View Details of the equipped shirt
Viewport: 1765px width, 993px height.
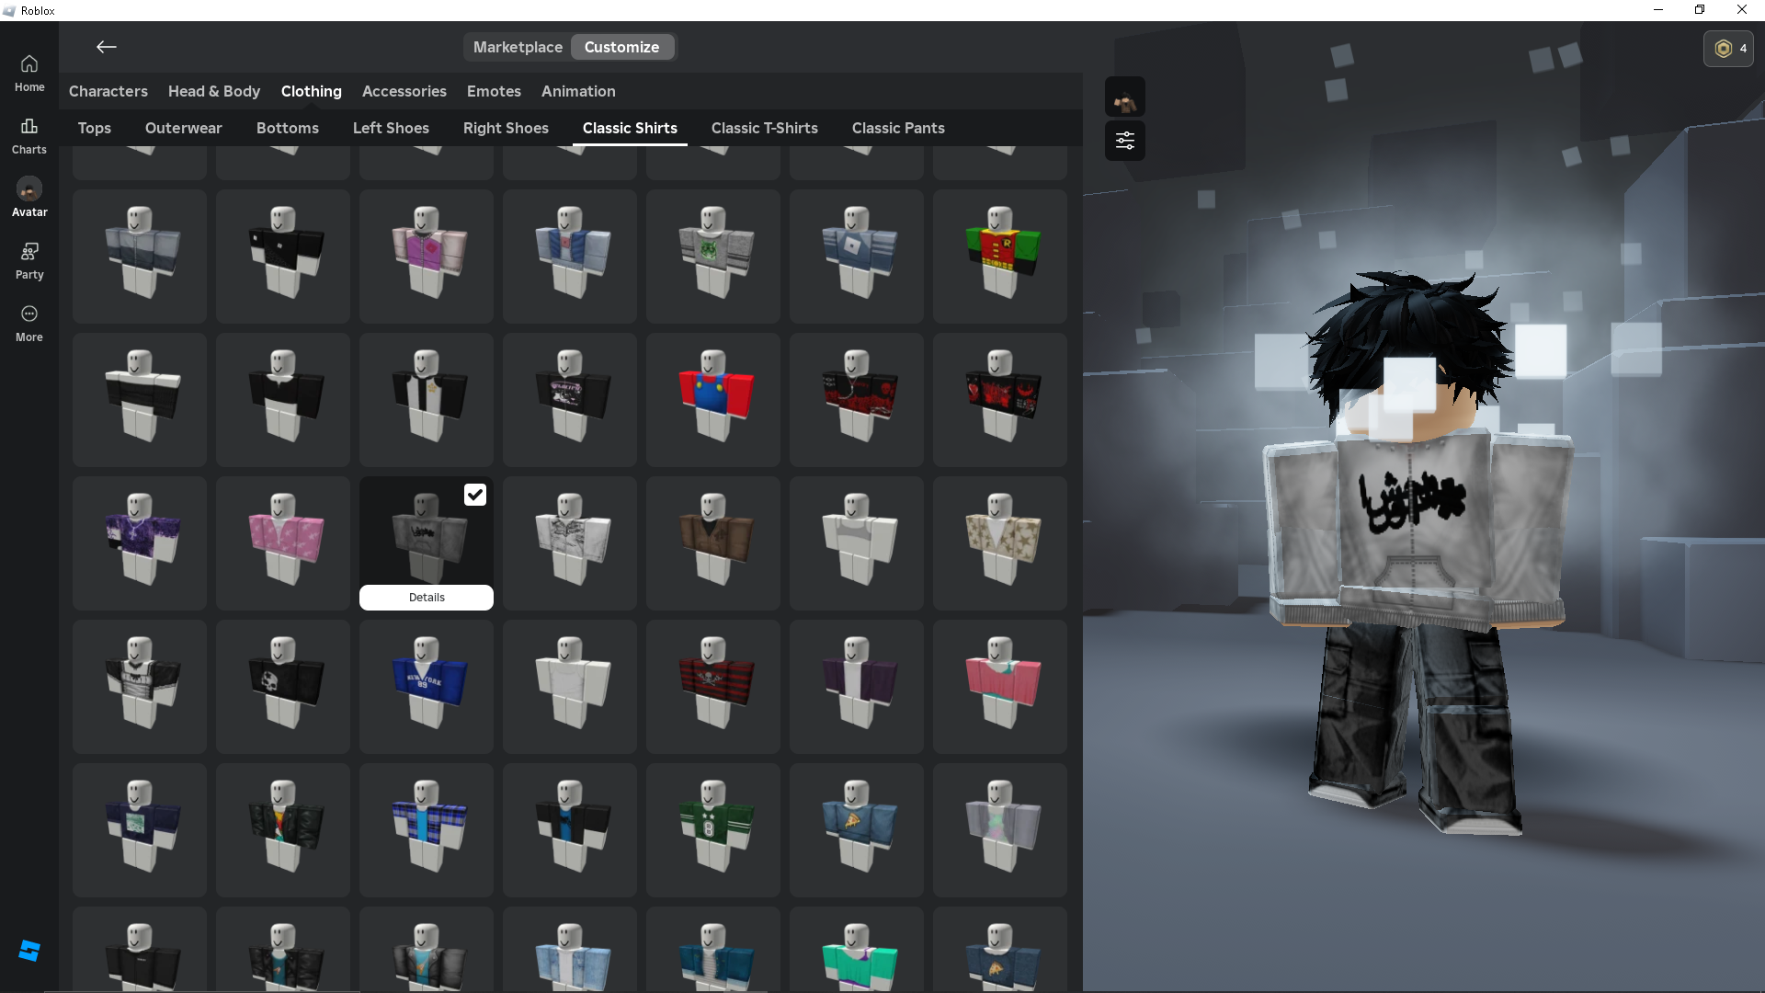point(427,598)
